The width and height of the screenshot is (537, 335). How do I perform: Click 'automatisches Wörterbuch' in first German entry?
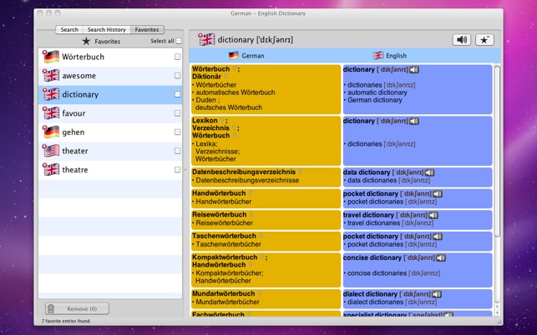point(236,92)
